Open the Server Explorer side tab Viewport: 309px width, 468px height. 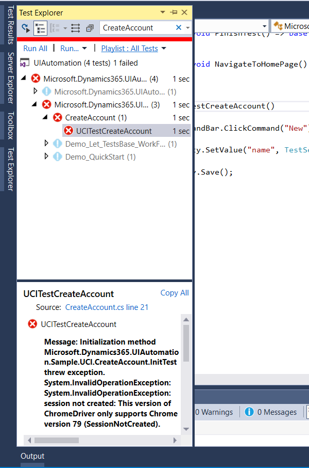(x=10, y=78)
